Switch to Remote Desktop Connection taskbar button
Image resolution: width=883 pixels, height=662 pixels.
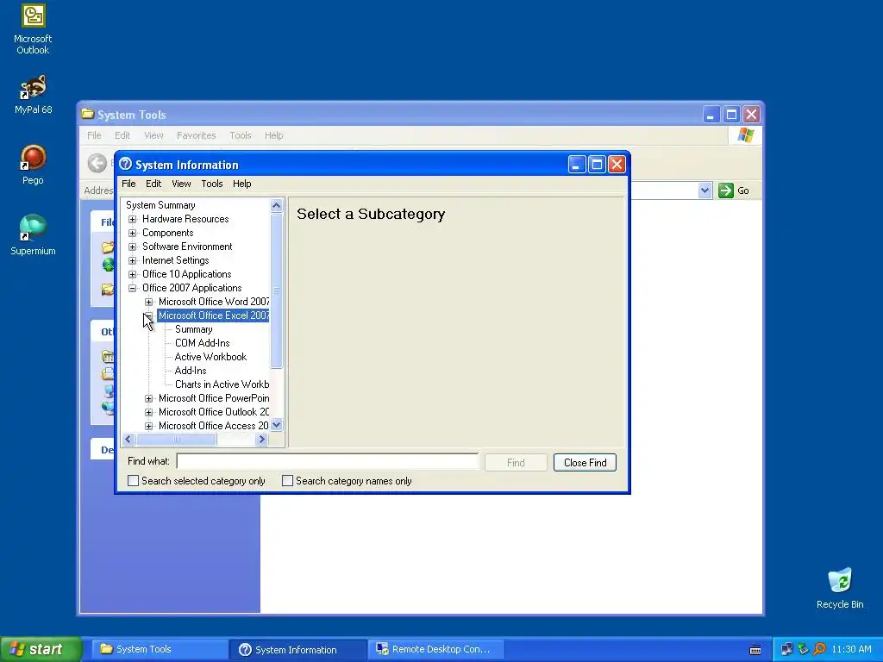(435, 649)
